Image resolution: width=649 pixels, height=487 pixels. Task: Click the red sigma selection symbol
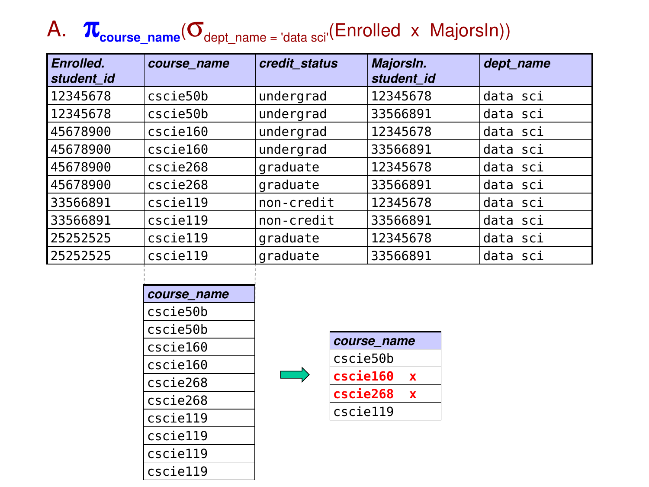coord(196,30)
